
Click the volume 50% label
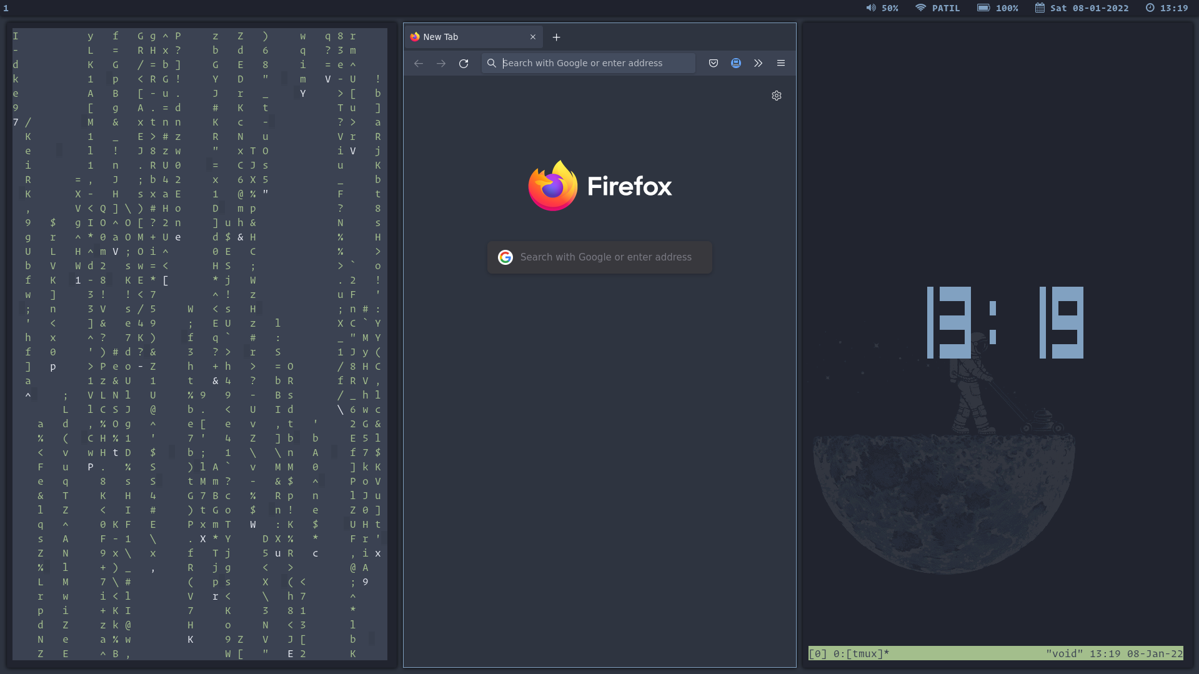(890, 8)
